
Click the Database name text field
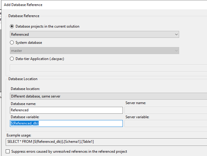pyautogui.click(x=66, y=110)
